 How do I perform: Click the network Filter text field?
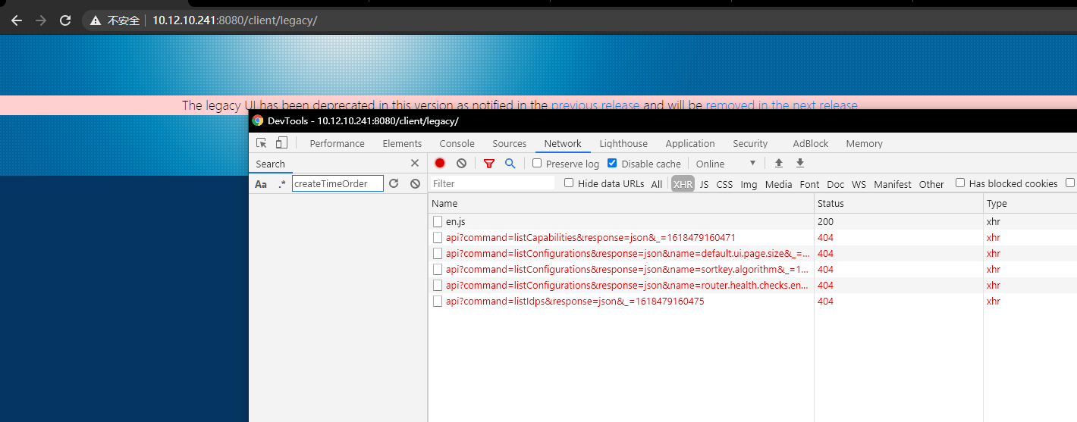(493, 183)
